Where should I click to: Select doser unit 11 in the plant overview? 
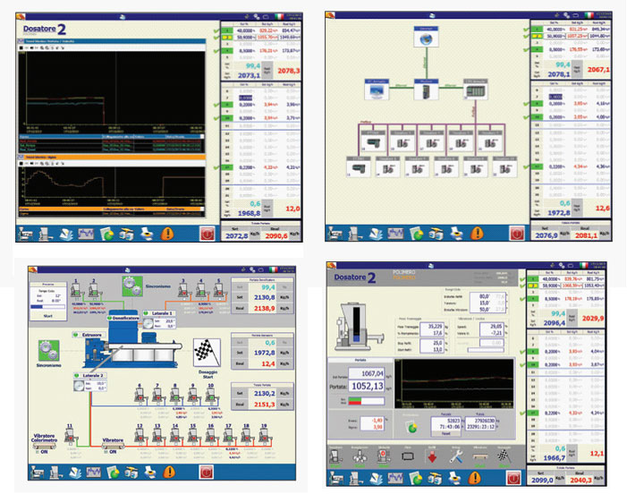(x=70, y=433)
